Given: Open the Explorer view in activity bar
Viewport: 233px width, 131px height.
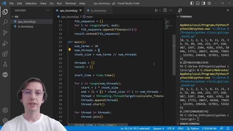Looking at the screenshot, I should click(5, 12).
